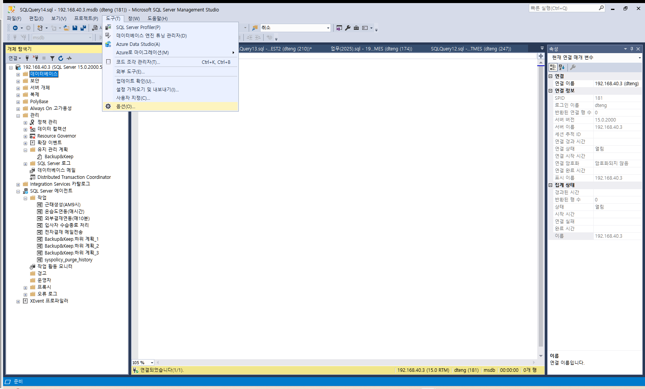Select 업데이트 확인(U)... menu entry

point(170,81)
